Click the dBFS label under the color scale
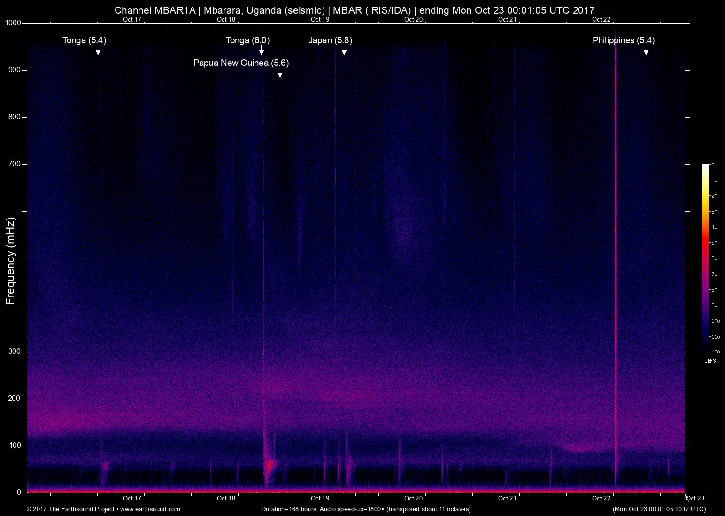The height and width of the screenshot is (516, 725). (710, 361)
